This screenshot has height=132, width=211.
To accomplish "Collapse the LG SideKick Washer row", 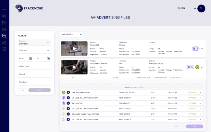I will [x=202, y=67].
